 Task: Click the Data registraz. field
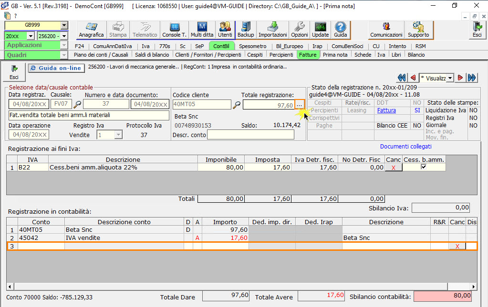[29, 104]
